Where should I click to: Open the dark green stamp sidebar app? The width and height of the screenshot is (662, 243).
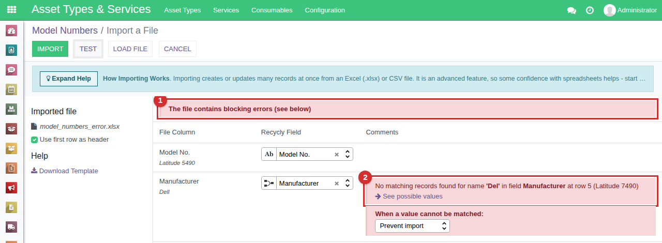11,109
